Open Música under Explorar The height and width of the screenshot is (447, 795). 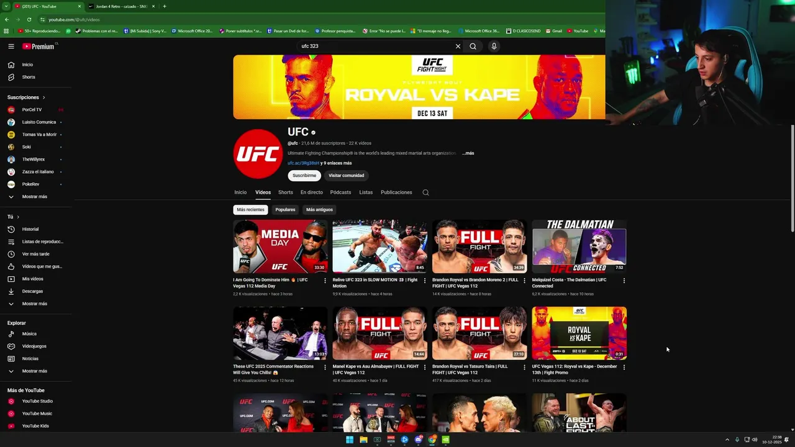point(29,334)
